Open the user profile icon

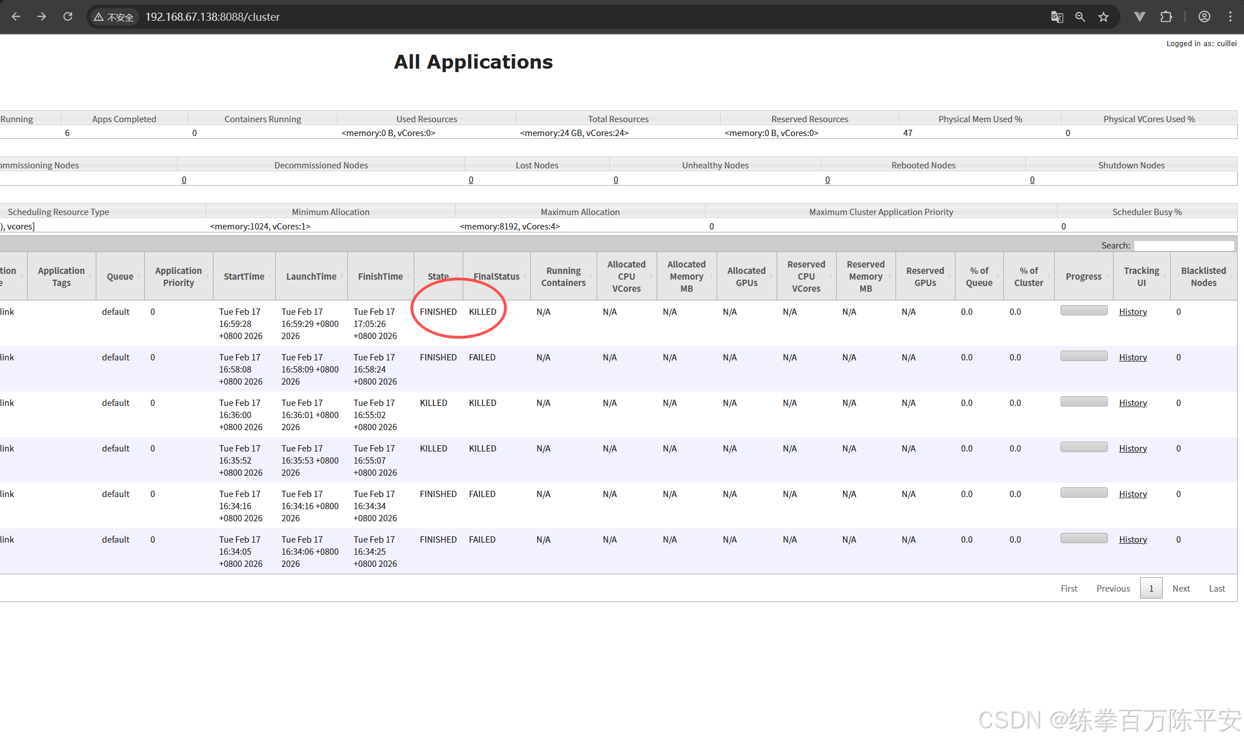coord(1204,17)
